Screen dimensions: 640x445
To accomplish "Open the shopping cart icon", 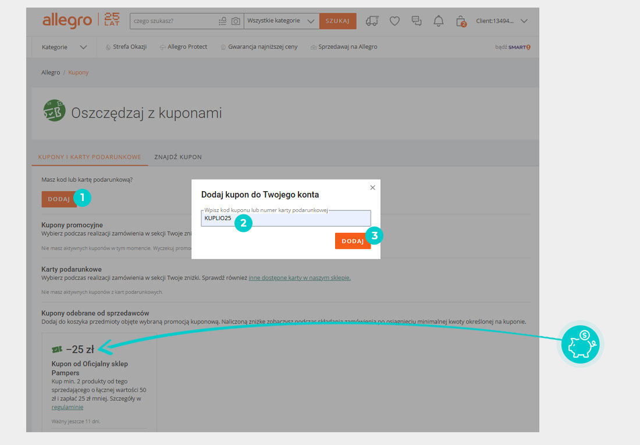I will click(x=461, y=21).
